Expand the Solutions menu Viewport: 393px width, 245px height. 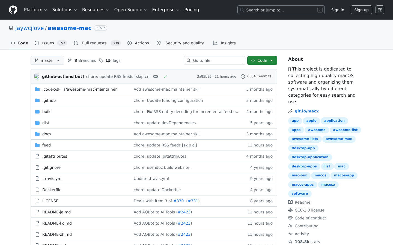pos(65,10)
